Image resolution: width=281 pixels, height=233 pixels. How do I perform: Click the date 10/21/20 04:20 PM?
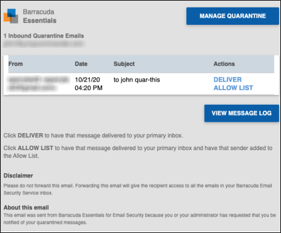pos(89,84)
